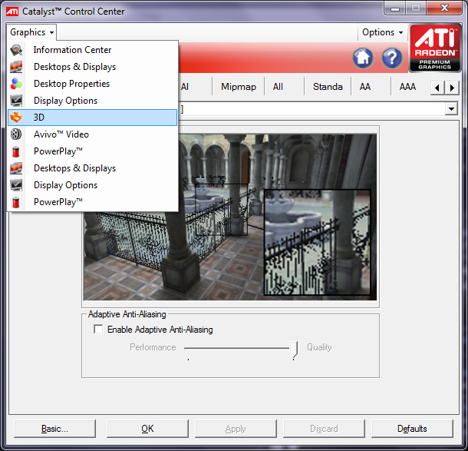Click the ATI icon in the title bar
This screenshot has width=468, height=451.
(x=13, y=12)
